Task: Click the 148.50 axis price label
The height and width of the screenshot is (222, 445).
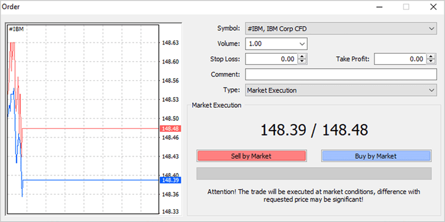Action: 171,118
